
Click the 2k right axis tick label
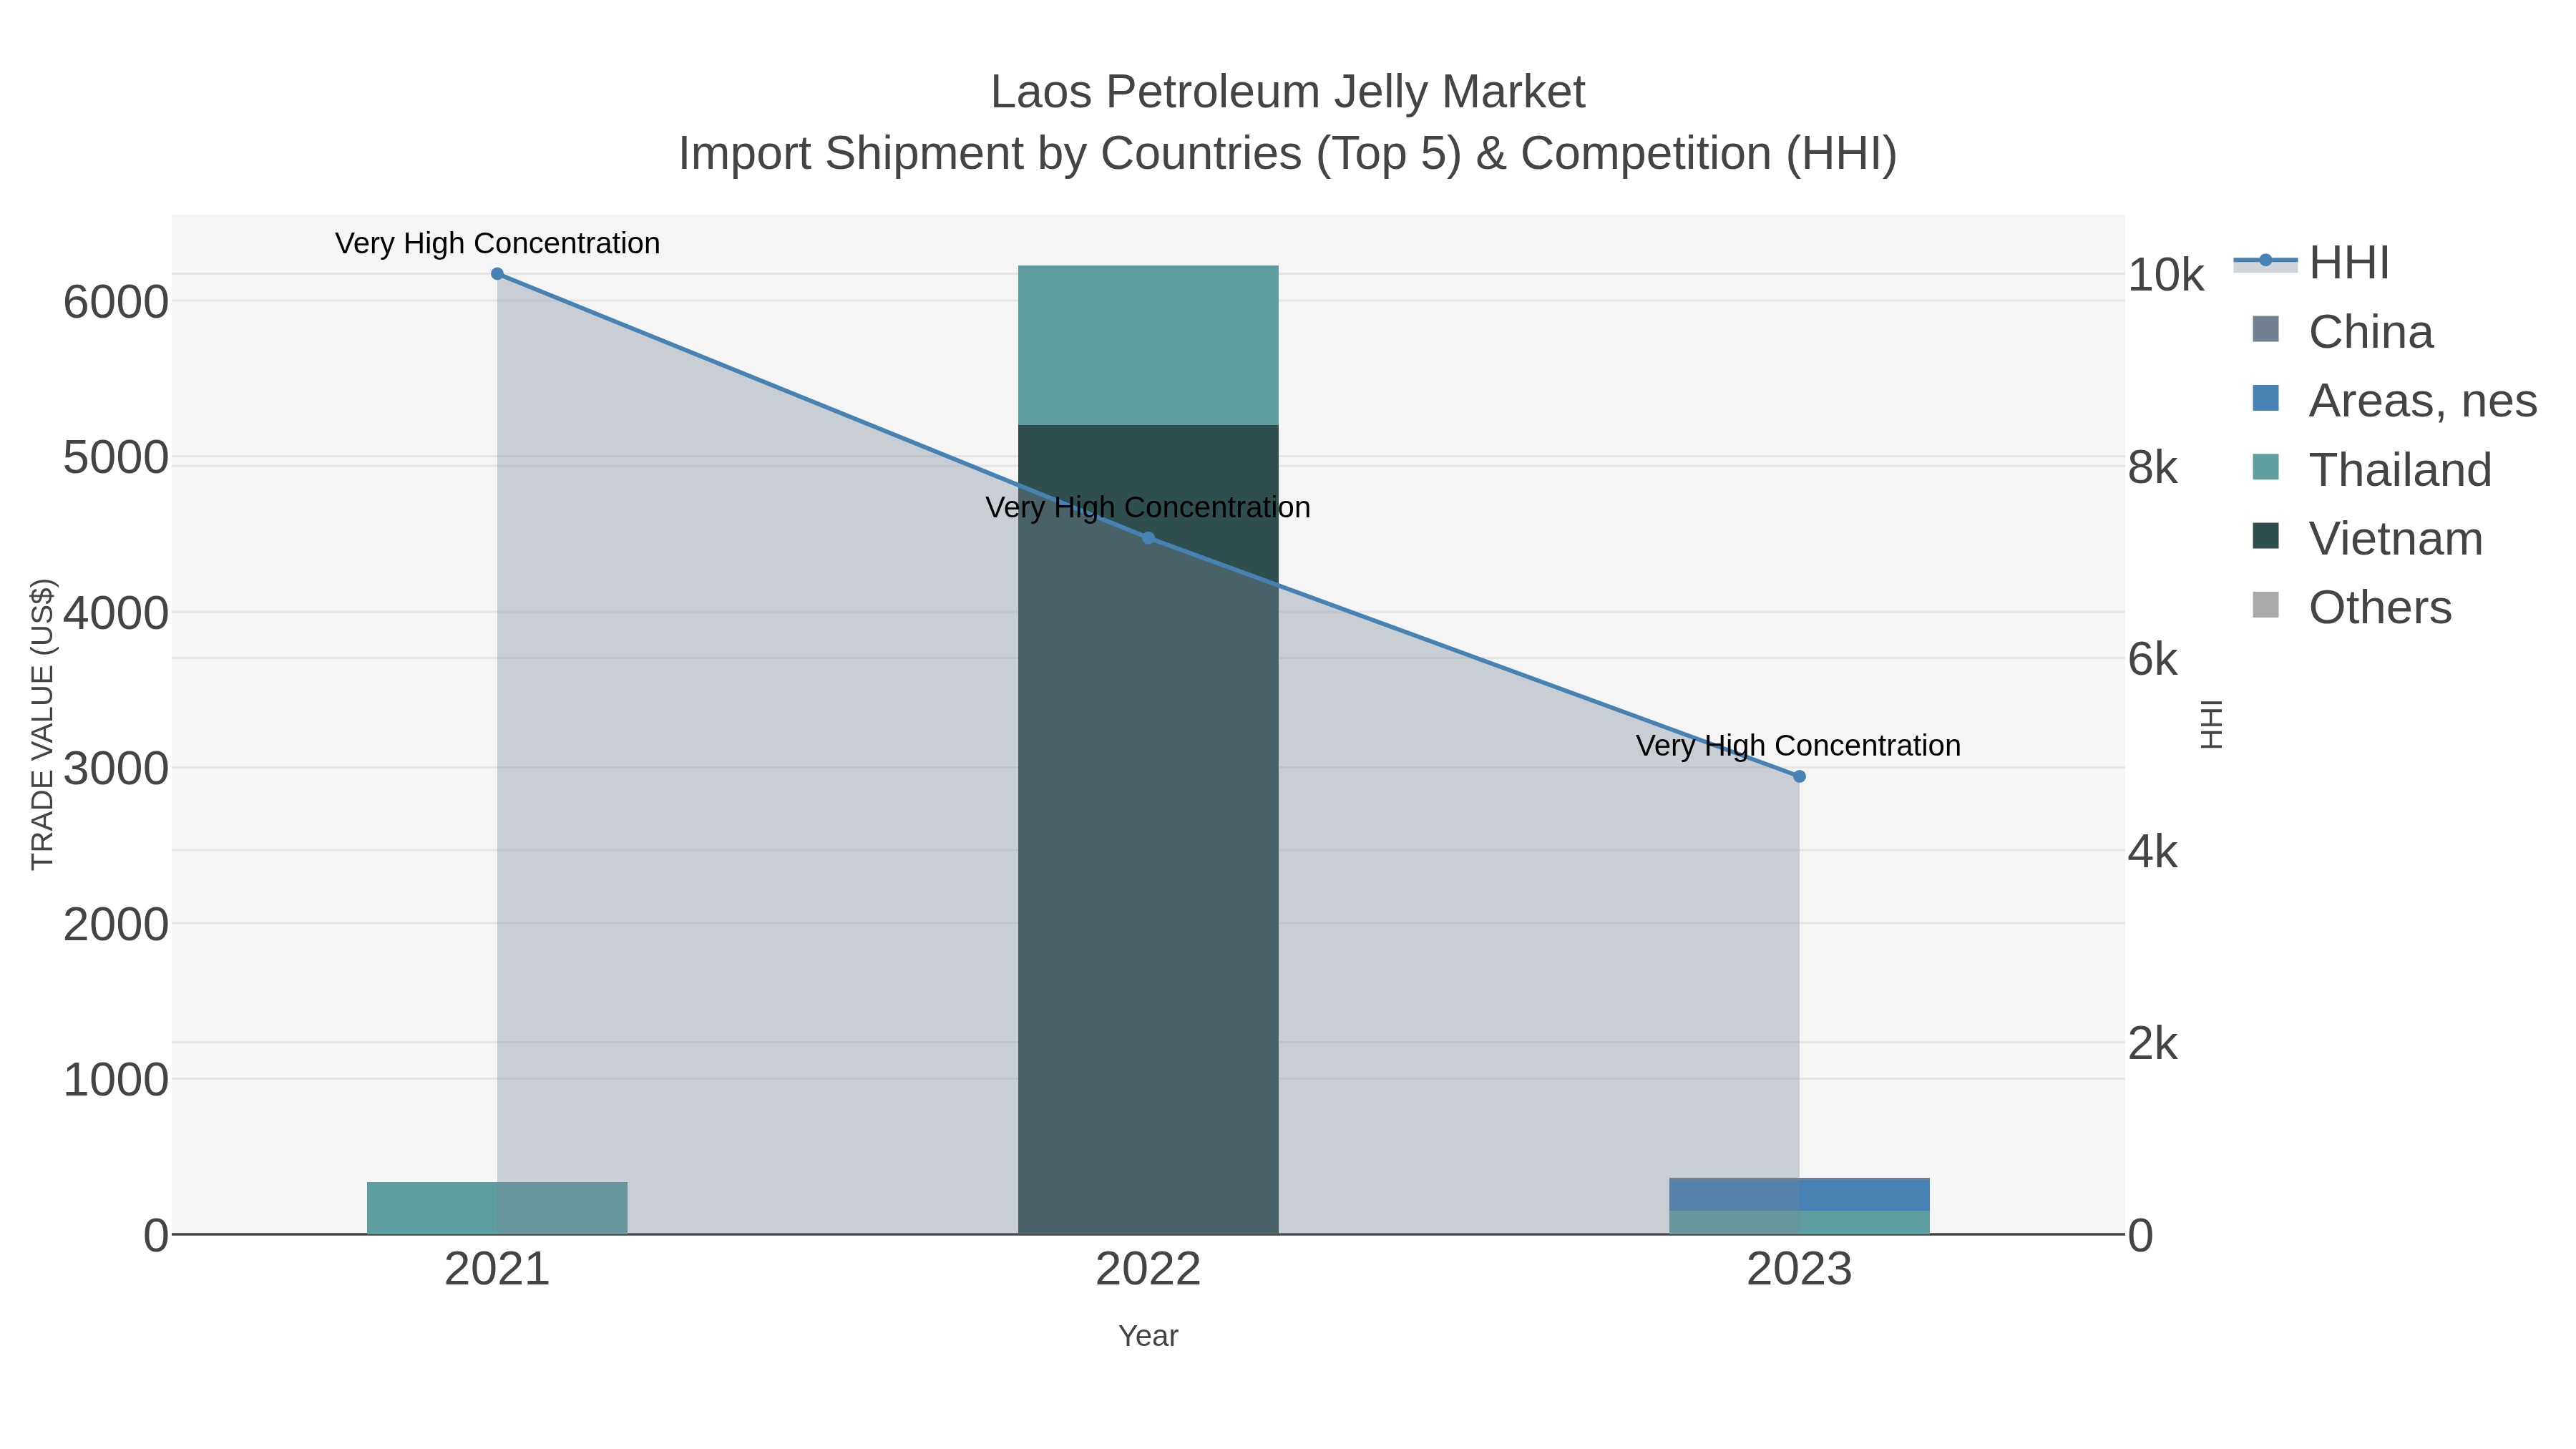click(x=2153, y=1044)
